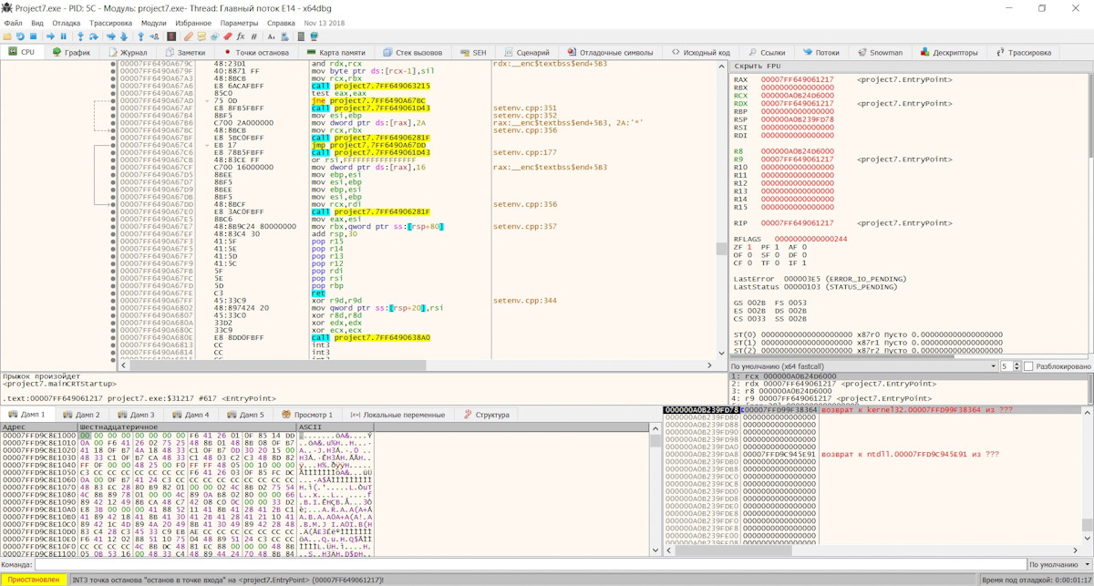The width and height of the screenshot is (1094, 586).
Task: Click the argument count spinner showing 5
Action: pyautogui.click(x=1009, y=366)
